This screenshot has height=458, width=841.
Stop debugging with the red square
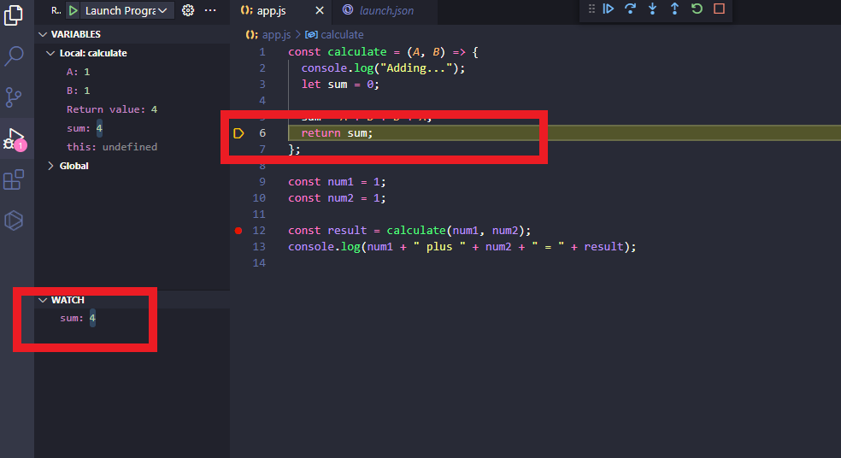tap(719, 9)
